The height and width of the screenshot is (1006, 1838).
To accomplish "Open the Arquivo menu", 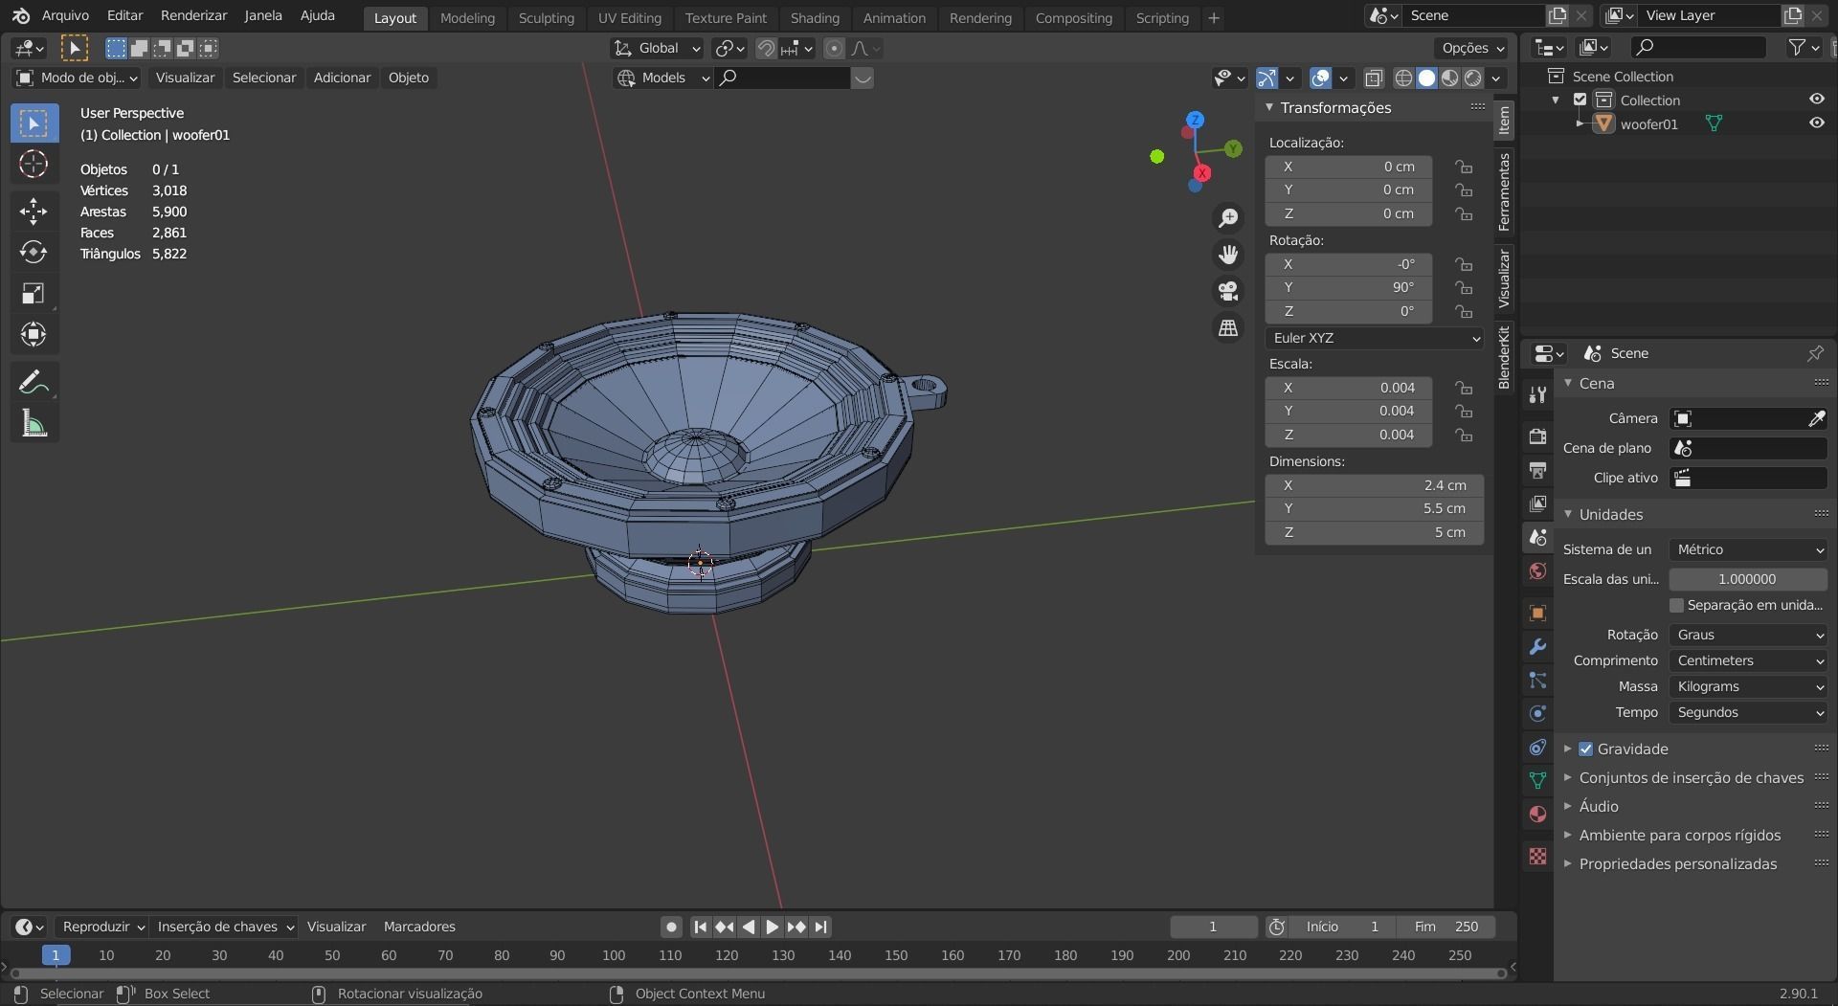I will click(x=65, y=15).
